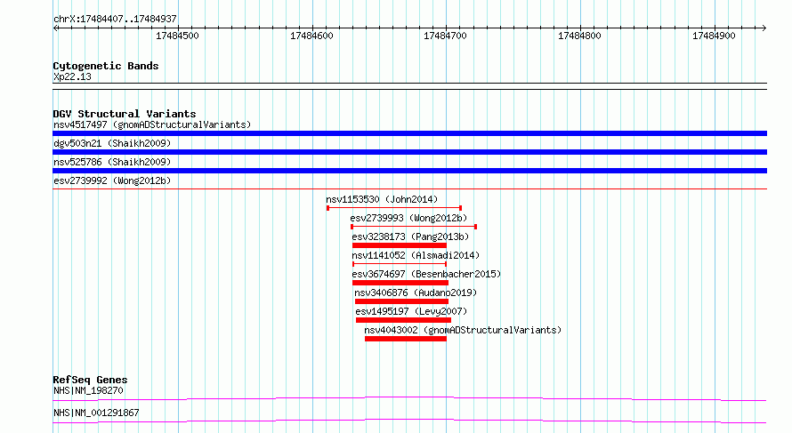
Task: Click the red bracket bar under nsv1153530
Action: point(394,208)
